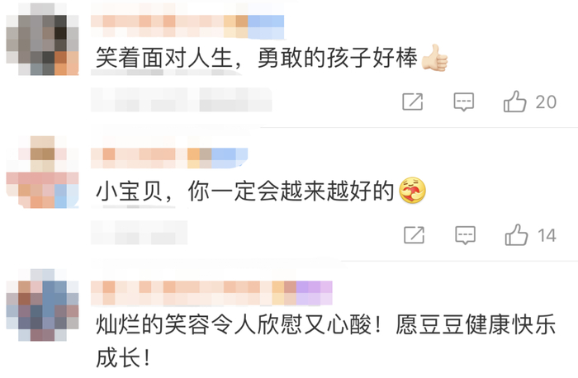Click the hugging-heart emoji after 越来越好的

coord(413,190)
